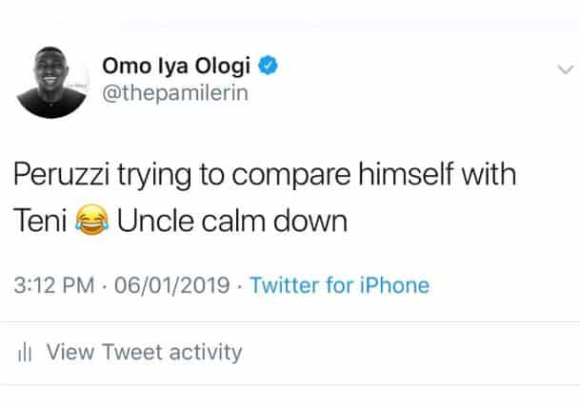Select View Tweet activity
The image size is (580, 406).
point(145,353)
